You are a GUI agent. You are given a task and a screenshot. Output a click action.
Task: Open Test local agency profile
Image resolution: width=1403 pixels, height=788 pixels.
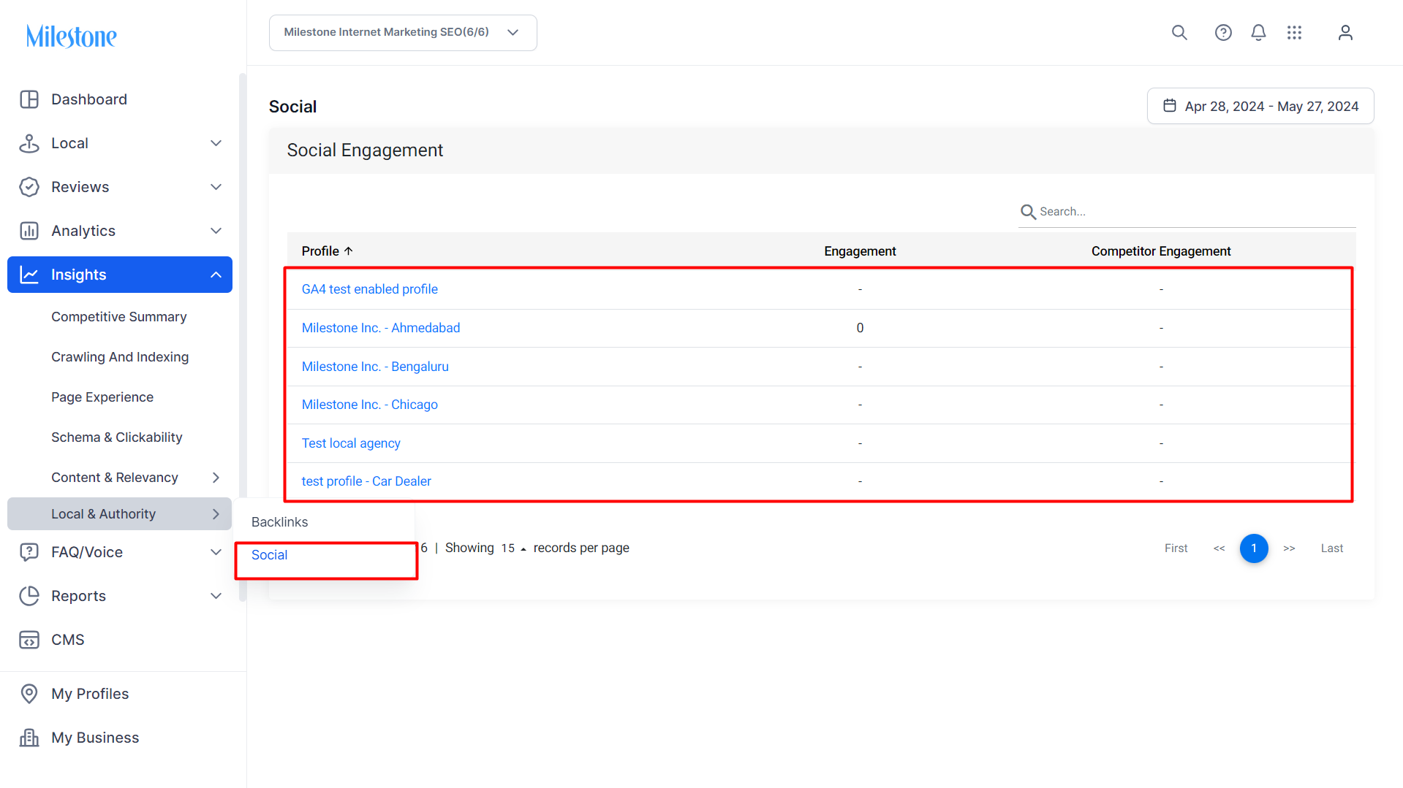click(x=351, y=443)
